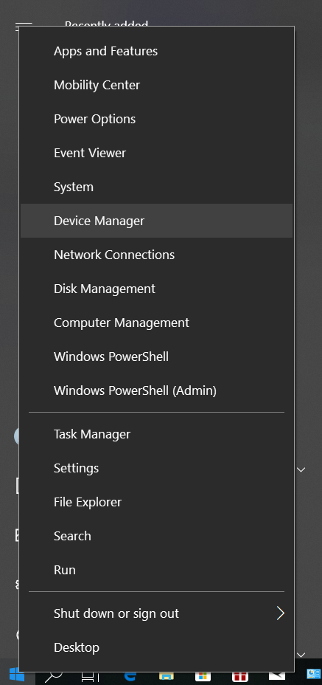Open Microsoft Store taskbar icon
Screen dimensions: 322x685
coord(203,676)
